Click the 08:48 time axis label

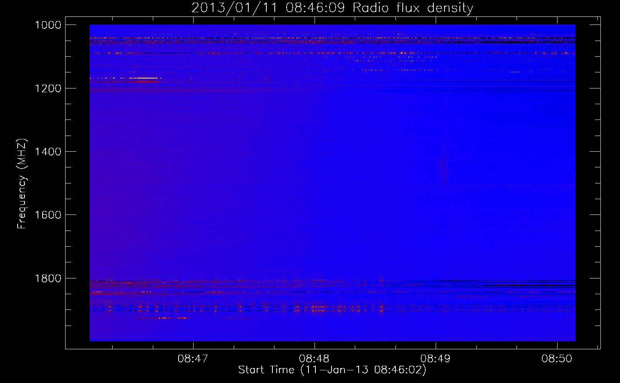[314, 359]
